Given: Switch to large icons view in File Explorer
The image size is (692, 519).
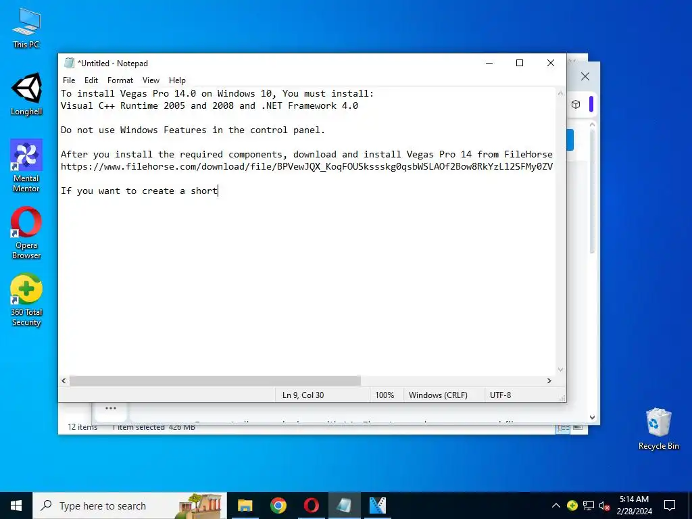Looking at the screenshot, I should 578,427.
